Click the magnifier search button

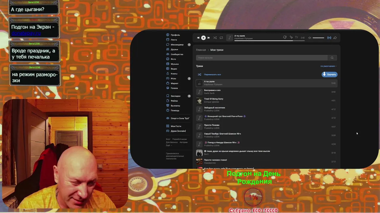(x=332, y=58)
